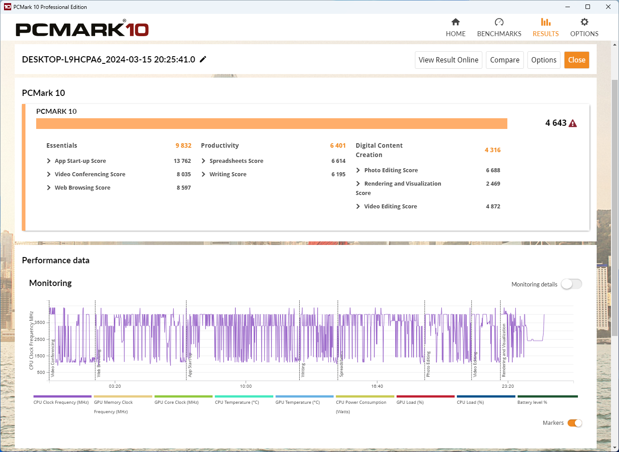Click the Options gear icon

point(584,22)
